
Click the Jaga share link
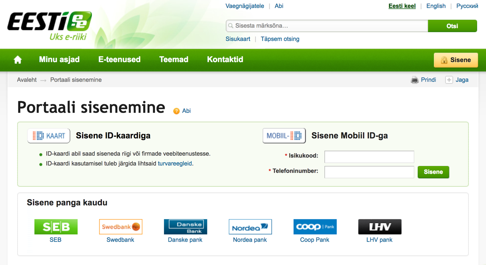[x=462, y=80]
